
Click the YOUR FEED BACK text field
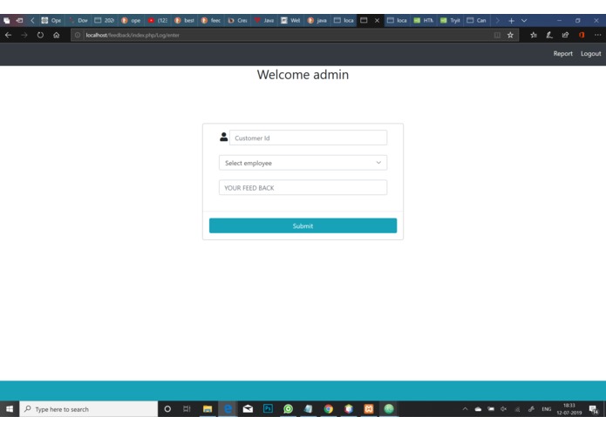coord(303,187)
